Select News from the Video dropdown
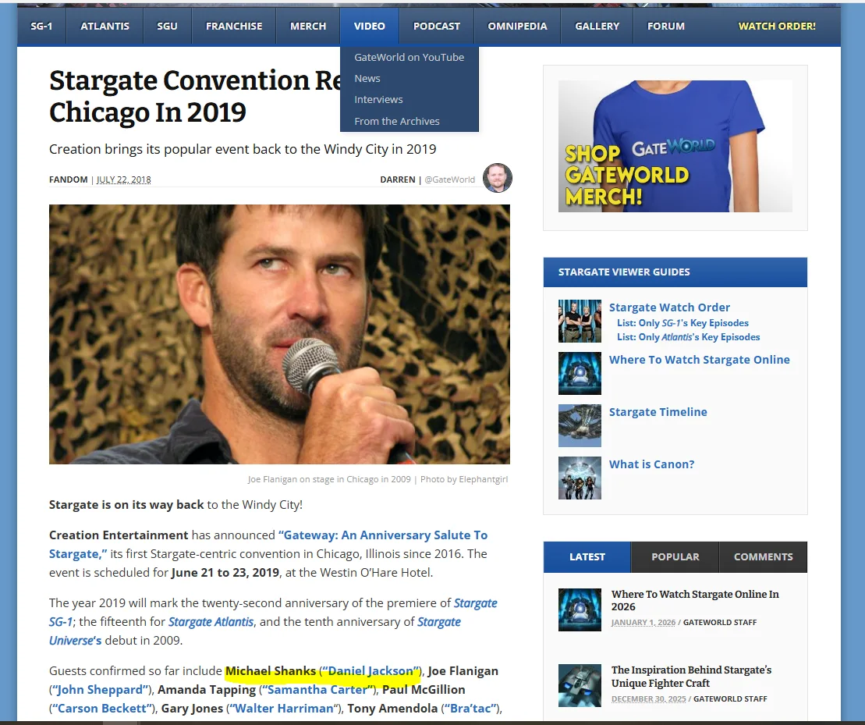 pyautogui.click(x=409, y=78)
